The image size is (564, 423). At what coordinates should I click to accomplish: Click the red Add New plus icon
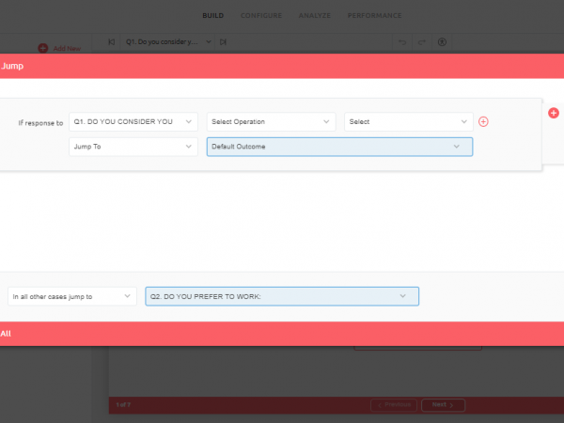coord(42,48)
